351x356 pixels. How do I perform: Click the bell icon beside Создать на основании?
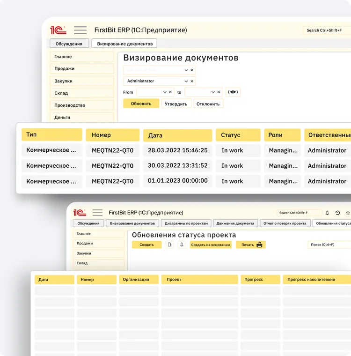coord(182,245)
